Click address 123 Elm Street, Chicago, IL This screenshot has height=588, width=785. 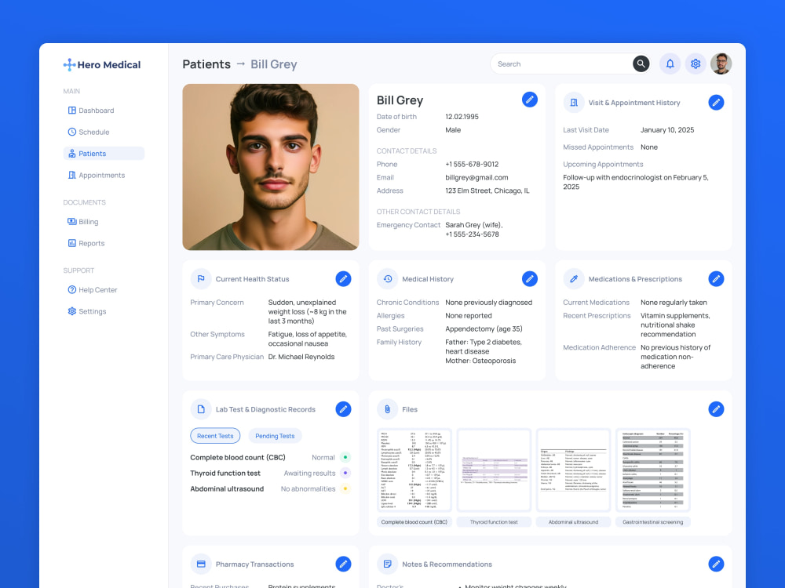click(487, 191)
